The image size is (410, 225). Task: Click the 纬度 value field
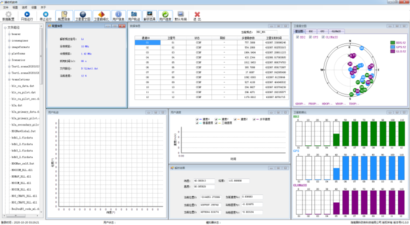click(x=204, y=181)
